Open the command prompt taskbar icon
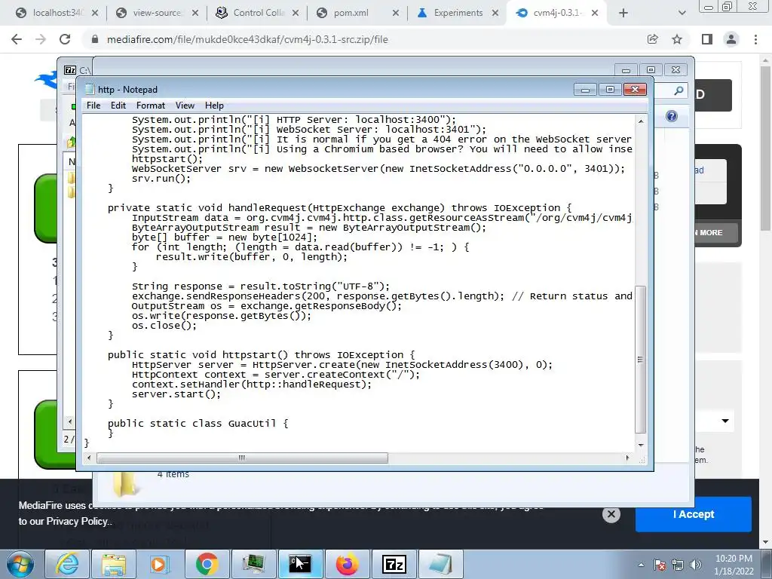This screenshot has height=579, width=772. coord(300,564)
